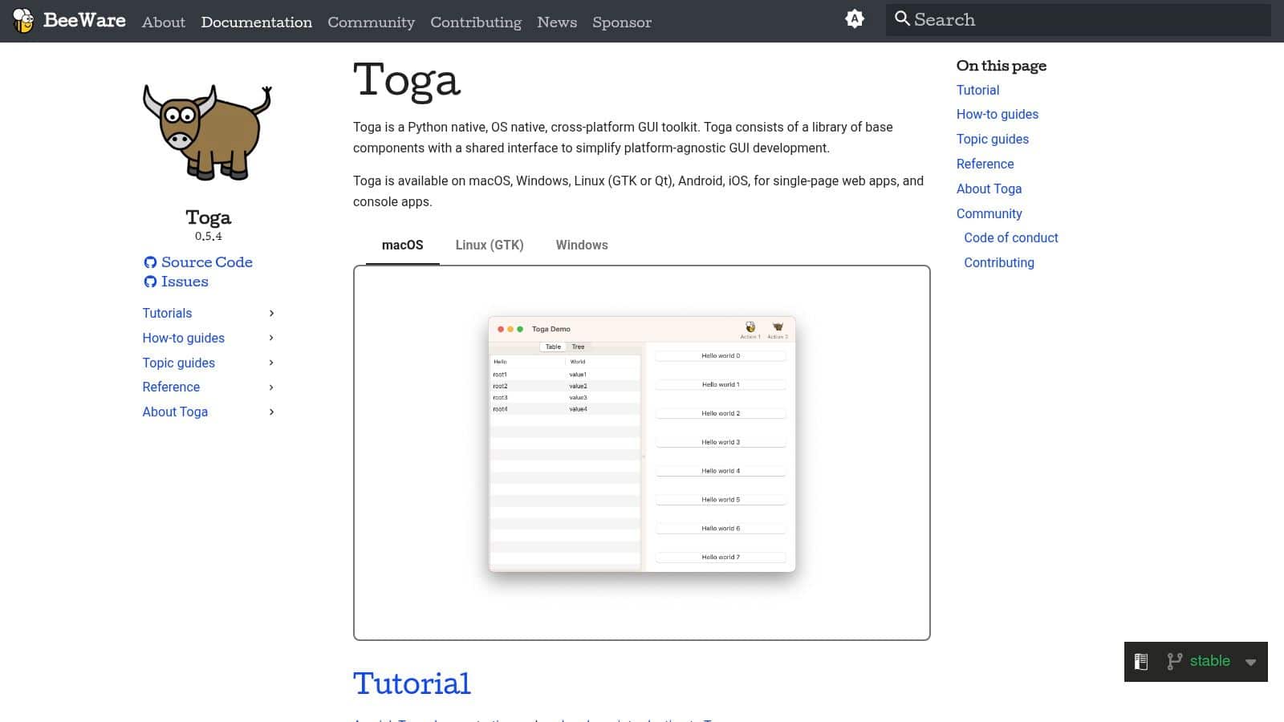1284x722 pixels.
Task: Click the stable version label
Action: (x=1209, y=661)
